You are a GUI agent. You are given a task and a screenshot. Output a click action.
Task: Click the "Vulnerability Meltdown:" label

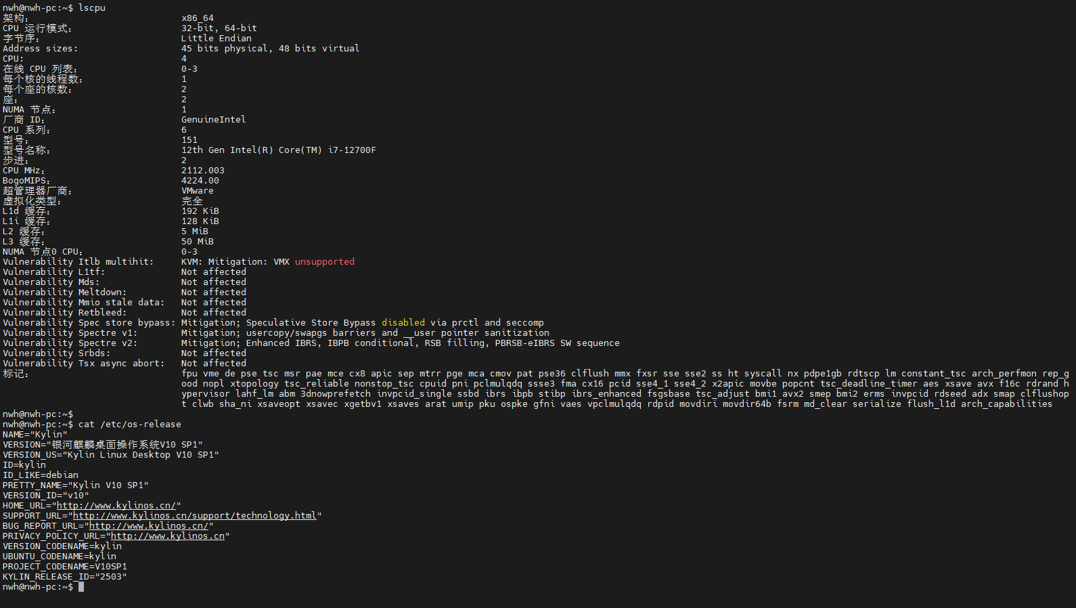click(x=64, y=292)
